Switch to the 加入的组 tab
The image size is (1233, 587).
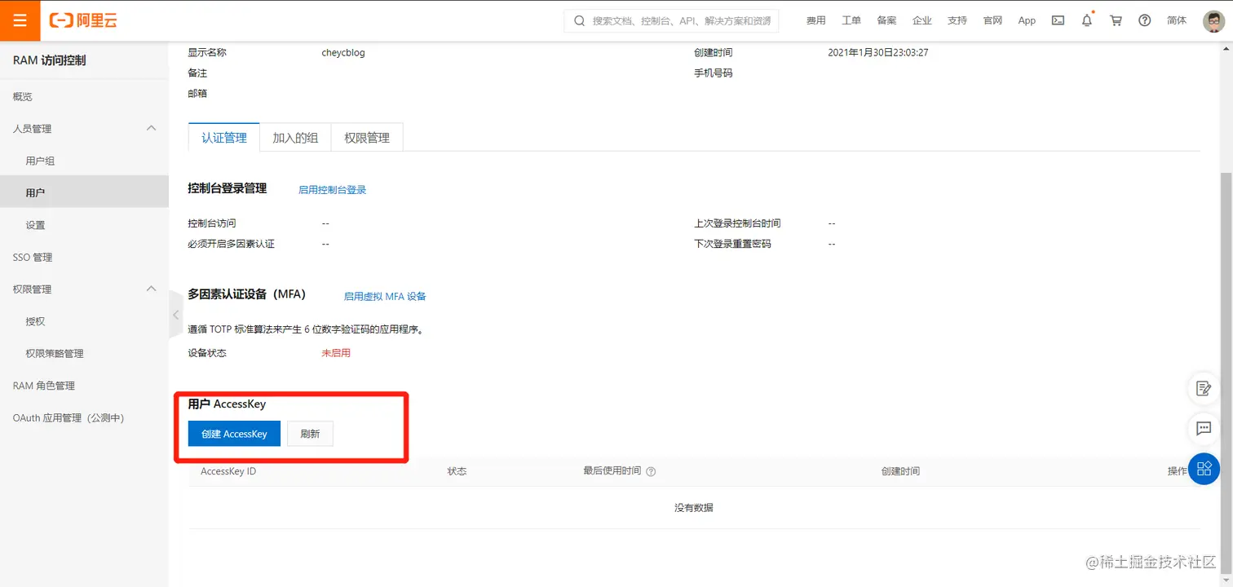coord(295,138)
